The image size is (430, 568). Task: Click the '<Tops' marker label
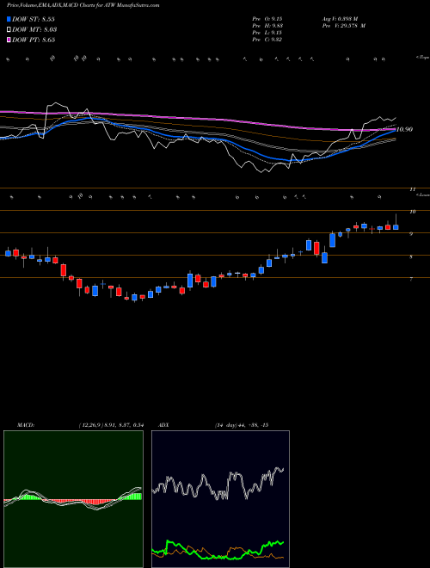coord(422,58)
